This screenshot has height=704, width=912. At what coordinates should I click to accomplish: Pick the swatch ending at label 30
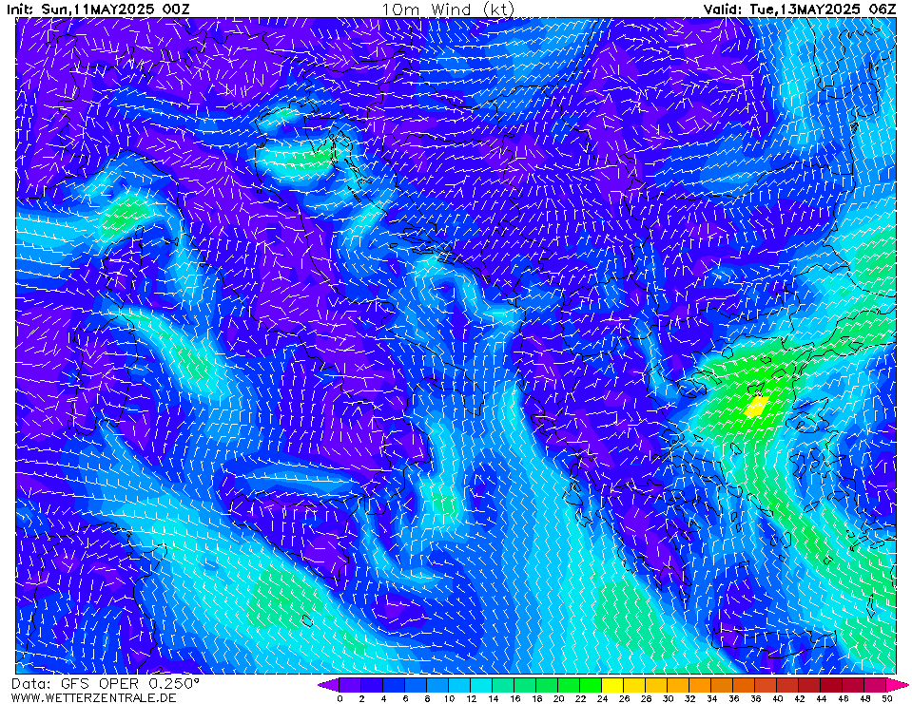point(657,685)
